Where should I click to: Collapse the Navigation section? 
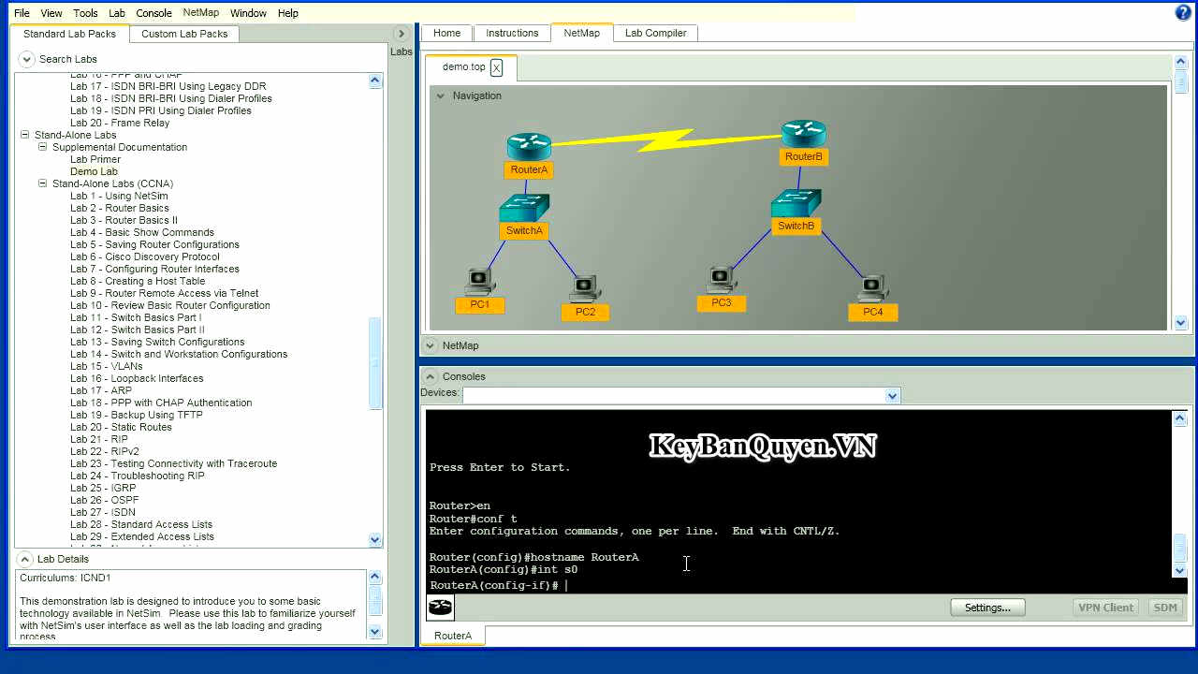pyautogui.click(x=440, y=95)
